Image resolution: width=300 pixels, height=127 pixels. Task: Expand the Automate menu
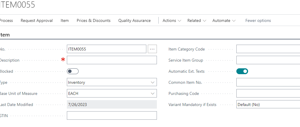tap(224, 20)
